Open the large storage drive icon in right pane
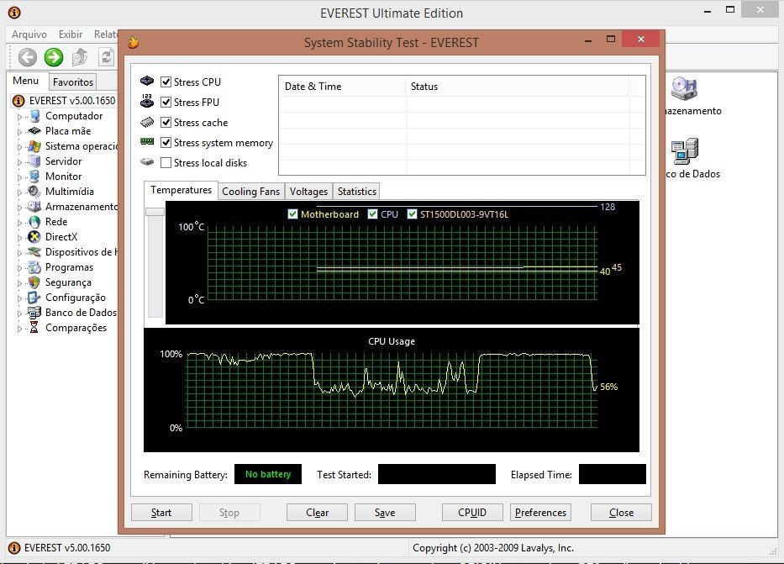 pyautogui.click(x=685, y=89)
